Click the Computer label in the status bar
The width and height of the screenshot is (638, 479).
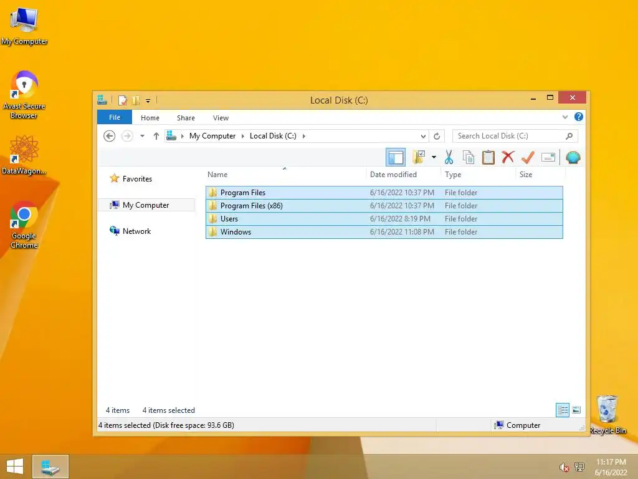point(523,425)
